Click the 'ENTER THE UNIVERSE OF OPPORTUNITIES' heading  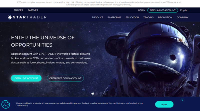point(43,41)
